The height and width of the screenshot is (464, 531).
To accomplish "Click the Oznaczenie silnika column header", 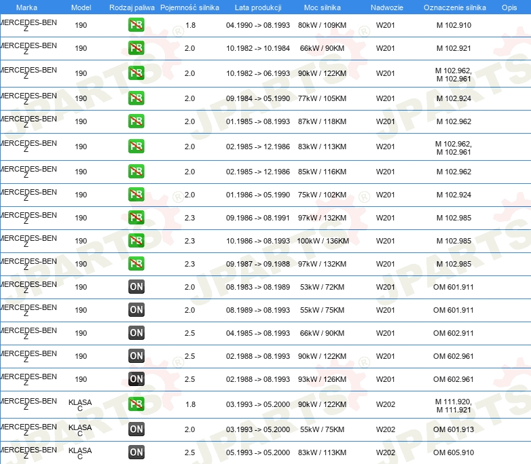I will click(x=455, y=7).
